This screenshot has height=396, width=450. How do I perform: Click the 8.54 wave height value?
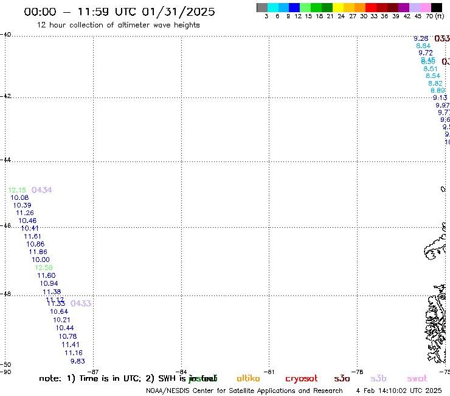433,76
